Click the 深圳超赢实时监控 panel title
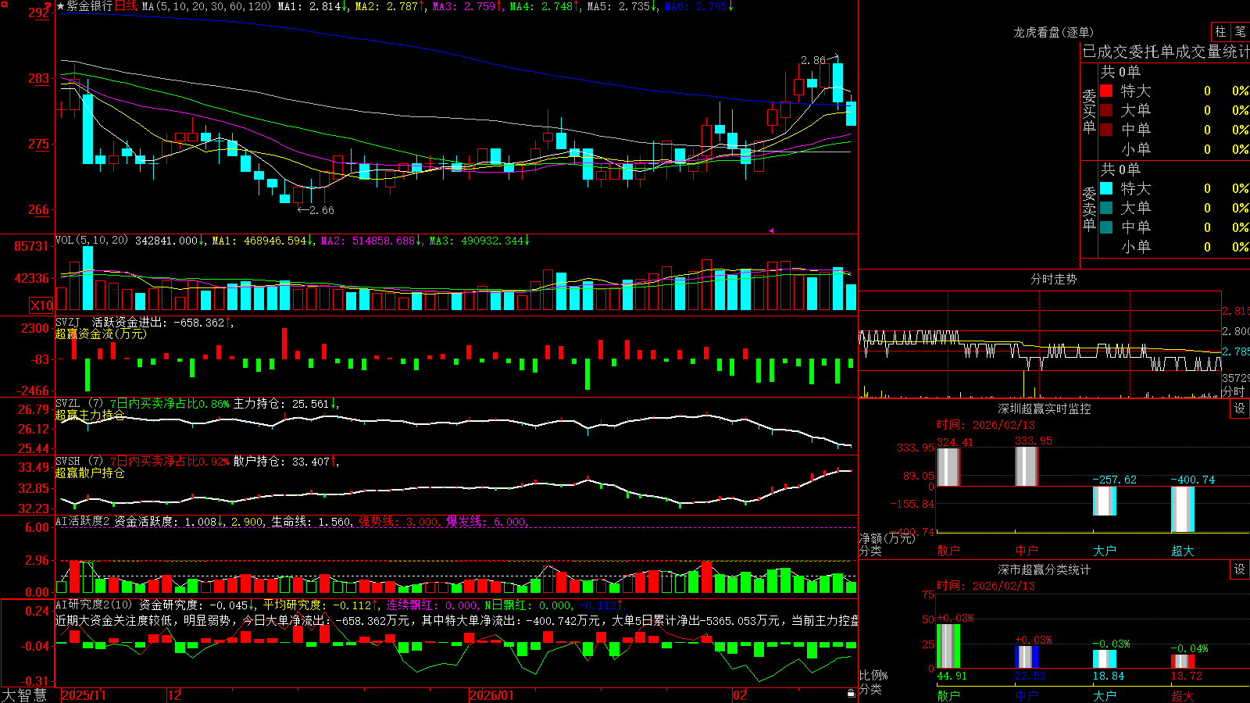 [1044, 409]
